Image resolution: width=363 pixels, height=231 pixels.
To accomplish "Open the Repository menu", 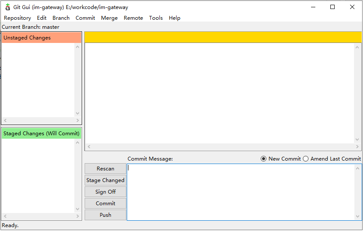I will (x=17, y=18).
